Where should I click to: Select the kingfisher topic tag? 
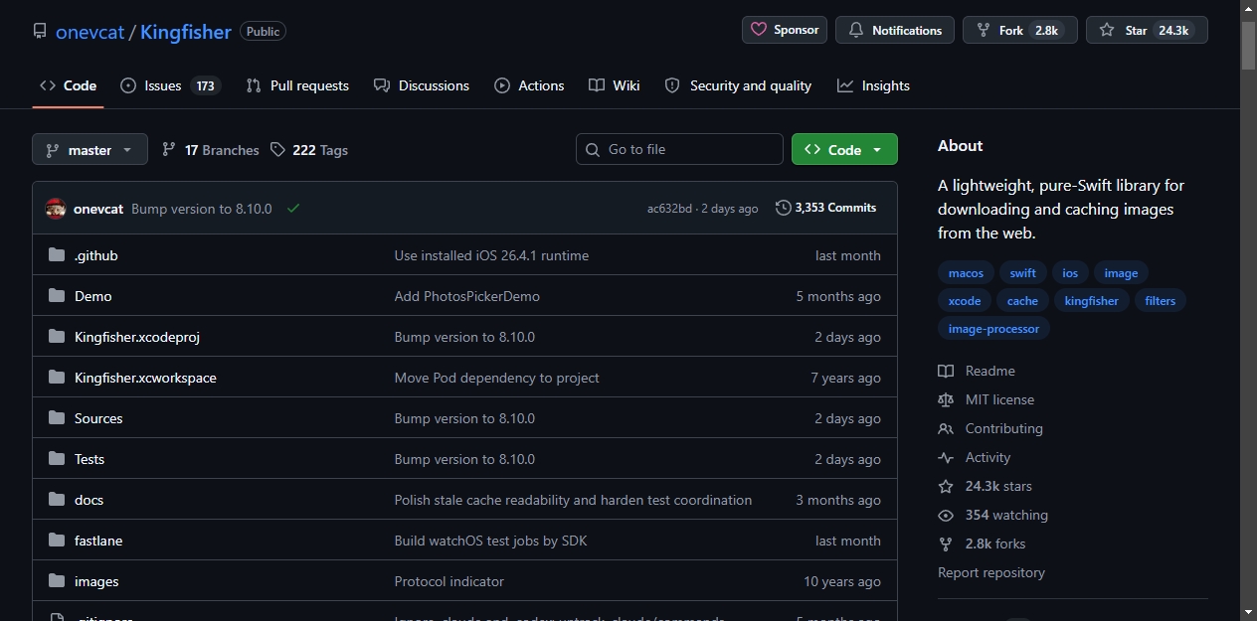click(x=1092, y=301)
